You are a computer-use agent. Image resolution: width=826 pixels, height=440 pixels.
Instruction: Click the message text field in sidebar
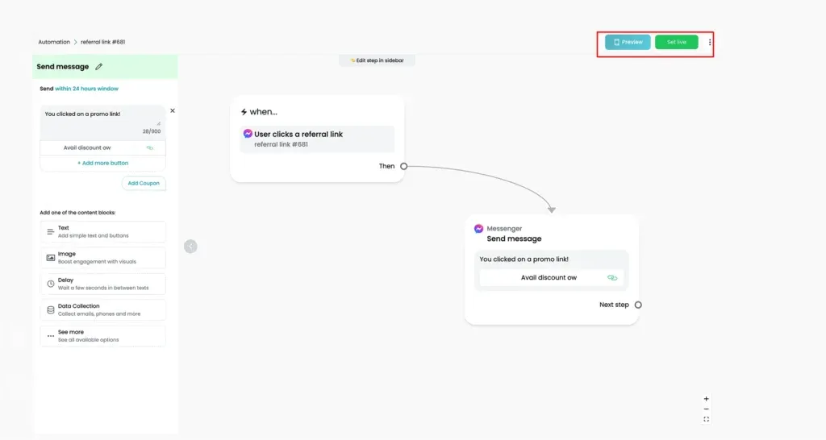(102, 122)
